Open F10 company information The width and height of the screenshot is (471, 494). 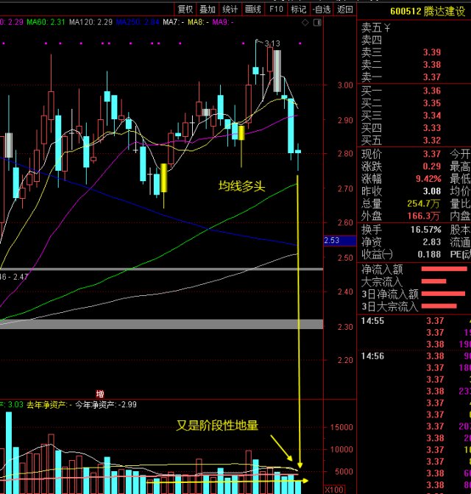click(276, 9)
